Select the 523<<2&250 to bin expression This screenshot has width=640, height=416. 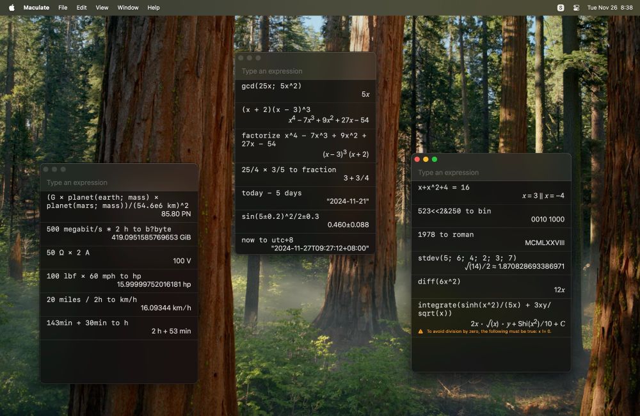[454, 211]
